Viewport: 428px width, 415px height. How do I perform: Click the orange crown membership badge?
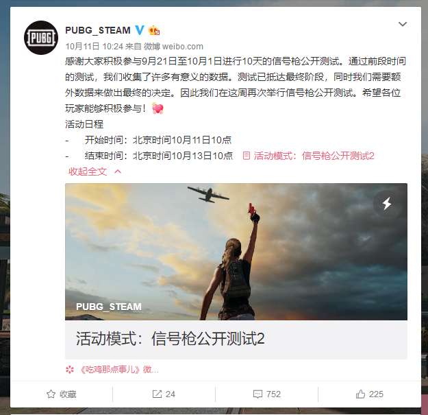tap(154, 30)
